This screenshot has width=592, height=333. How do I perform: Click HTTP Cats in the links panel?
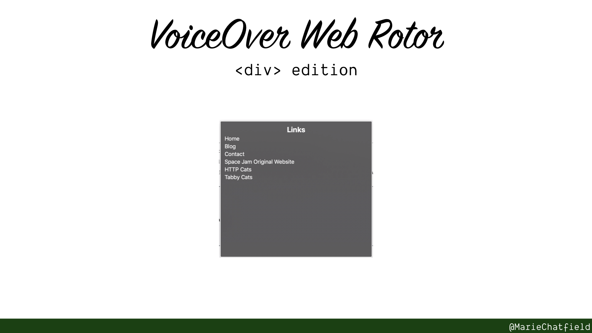click(x=238, y=170)
